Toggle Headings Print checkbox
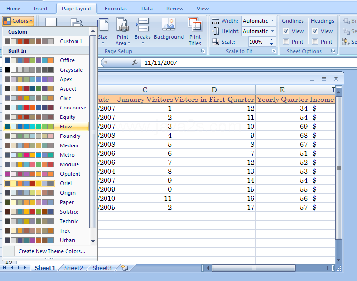The width and height of the screenshot is (357, 281). click(x=315, y=42)
